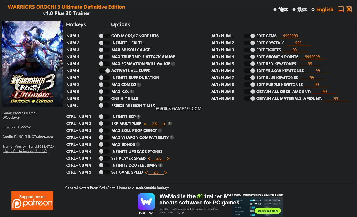This screenshot has width=357, height=217.
Task: Turn off Activate All Buffs toggle
Action: click(x=104, y=71)
